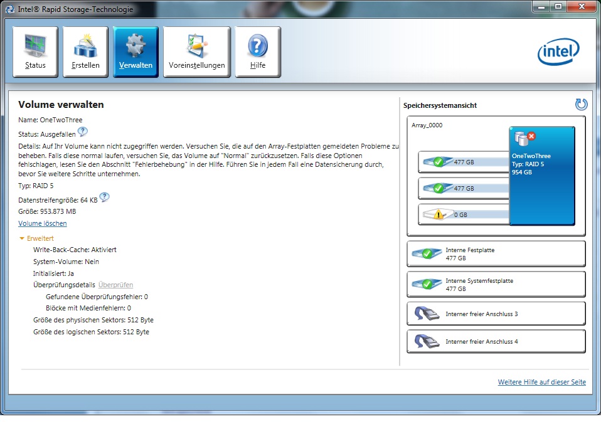Click the Write-Back-Cache: Aktiviert text
This screenshot has width=601, height=429.
click(x=75, y=250)
